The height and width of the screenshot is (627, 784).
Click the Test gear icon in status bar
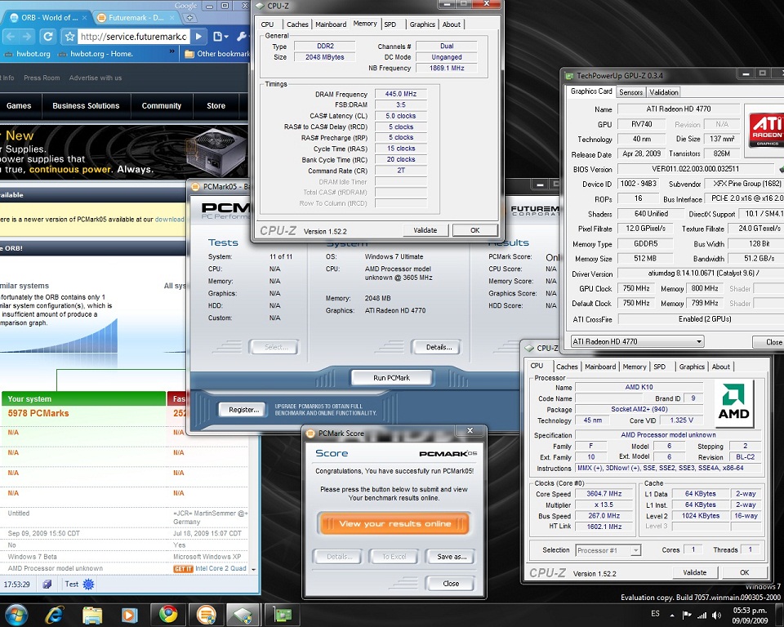coord(88,584)
